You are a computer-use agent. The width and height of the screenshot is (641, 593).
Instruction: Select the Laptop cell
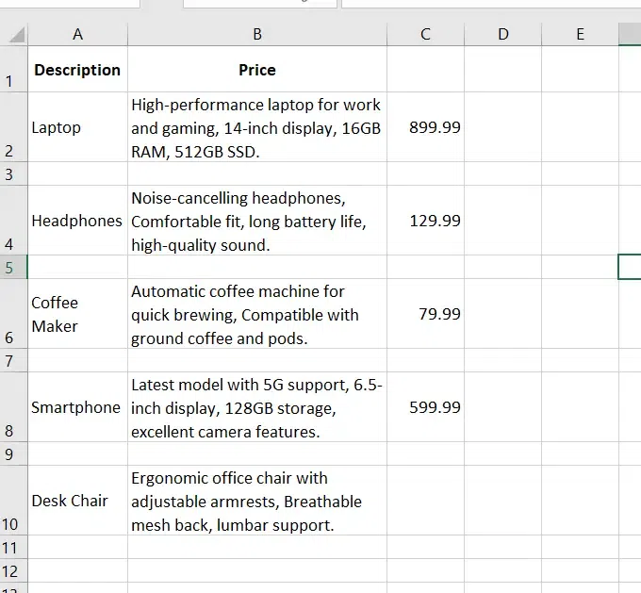tap(77, 127)
